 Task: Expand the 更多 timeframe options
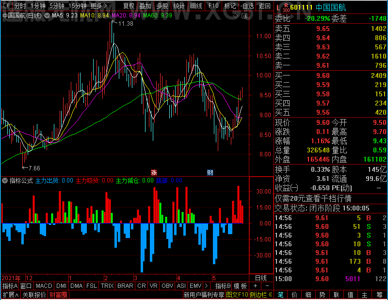(98, 5)
